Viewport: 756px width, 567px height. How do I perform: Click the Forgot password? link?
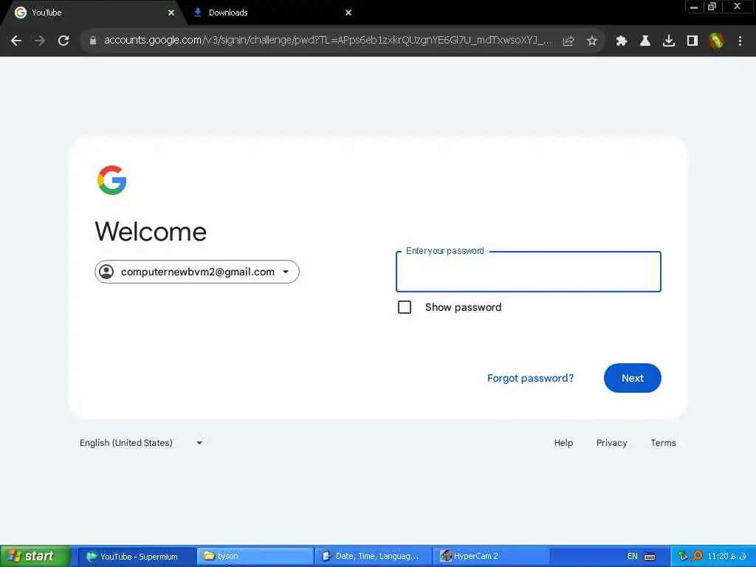[x=530, y=378]
